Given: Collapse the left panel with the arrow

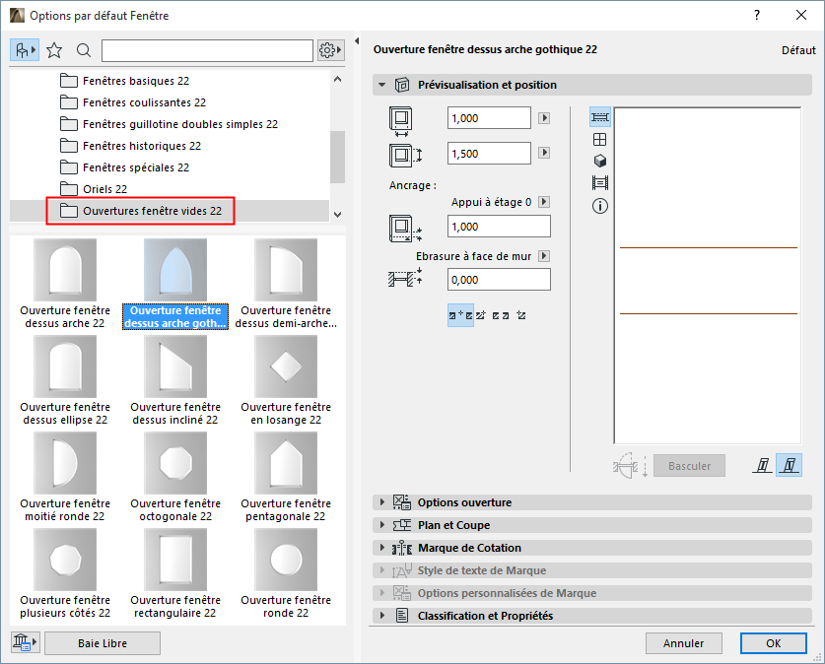Looking at the screenshot, I should [x=357, y=41].
